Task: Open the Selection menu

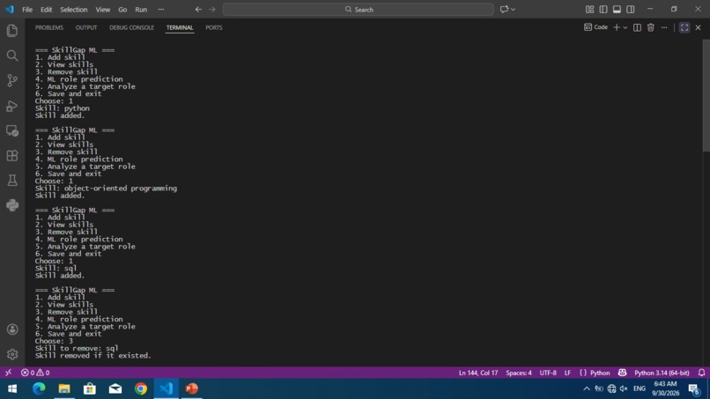Action: [x=74, y=10]
